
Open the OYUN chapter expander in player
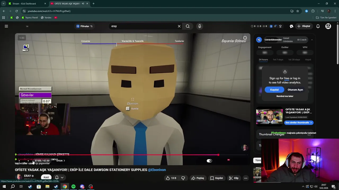[x=60, y=161]
